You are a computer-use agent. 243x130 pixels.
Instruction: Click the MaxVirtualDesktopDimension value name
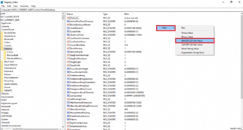coord(84,106)
